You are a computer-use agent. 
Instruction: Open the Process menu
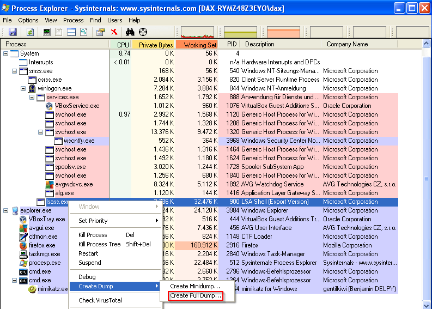[x=74, y=20]
